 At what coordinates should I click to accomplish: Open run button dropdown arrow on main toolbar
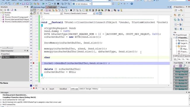click(46, 4)
